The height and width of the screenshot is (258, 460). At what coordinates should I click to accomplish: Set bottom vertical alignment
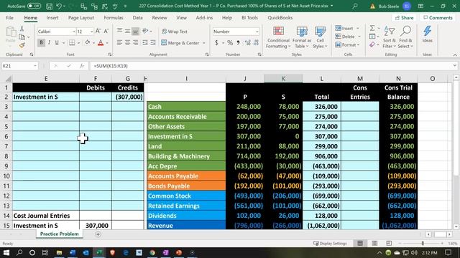pos(135,32)
